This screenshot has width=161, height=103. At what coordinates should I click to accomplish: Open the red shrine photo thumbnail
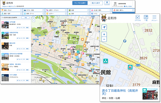(150, 94)
